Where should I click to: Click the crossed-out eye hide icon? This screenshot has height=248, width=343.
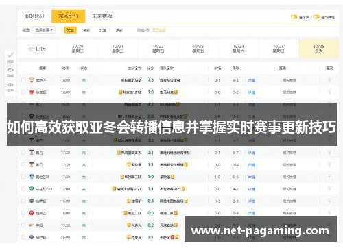point(10,70)
